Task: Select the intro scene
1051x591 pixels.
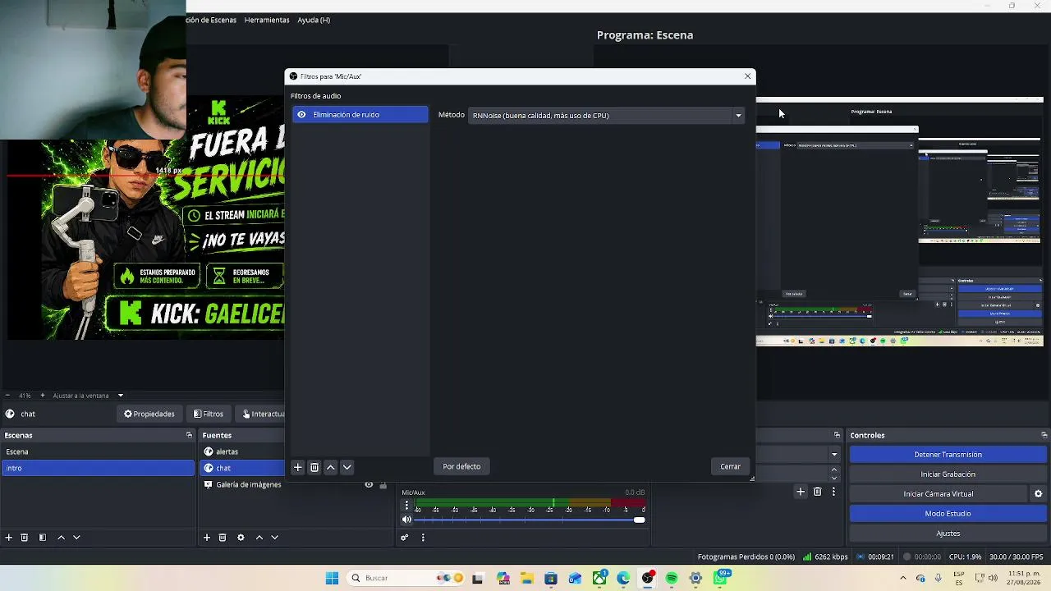Action: click(98, 468)
